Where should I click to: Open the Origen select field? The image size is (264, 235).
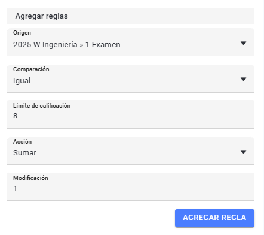point(131,42)
